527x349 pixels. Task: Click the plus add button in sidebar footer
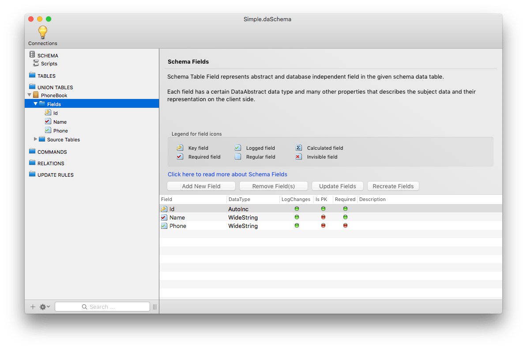tap(33, 307)
